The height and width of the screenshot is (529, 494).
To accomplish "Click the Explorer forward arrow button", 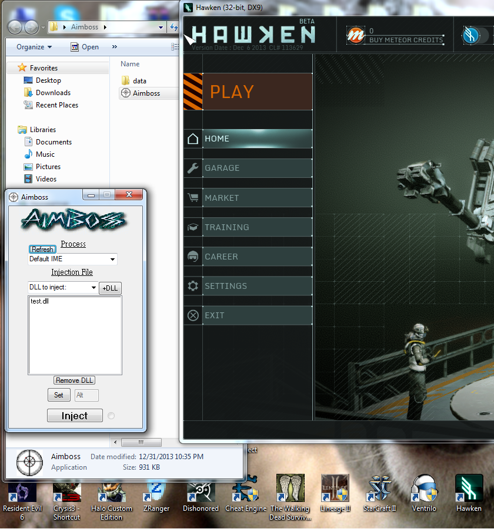I will [x=31, y=27].
